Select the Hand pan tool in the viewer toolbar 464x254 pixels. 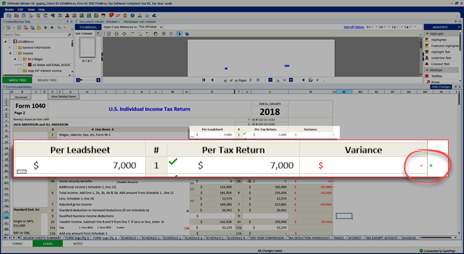click(156, 33)
